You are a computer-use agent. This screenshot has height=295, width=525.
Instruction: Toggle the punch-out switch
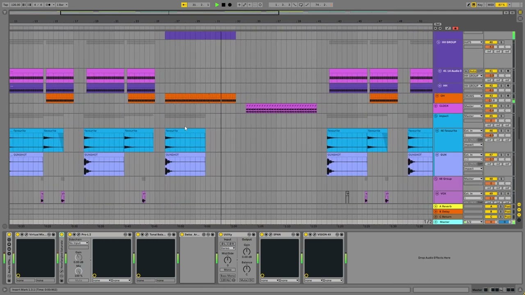[x=307, y=5]
